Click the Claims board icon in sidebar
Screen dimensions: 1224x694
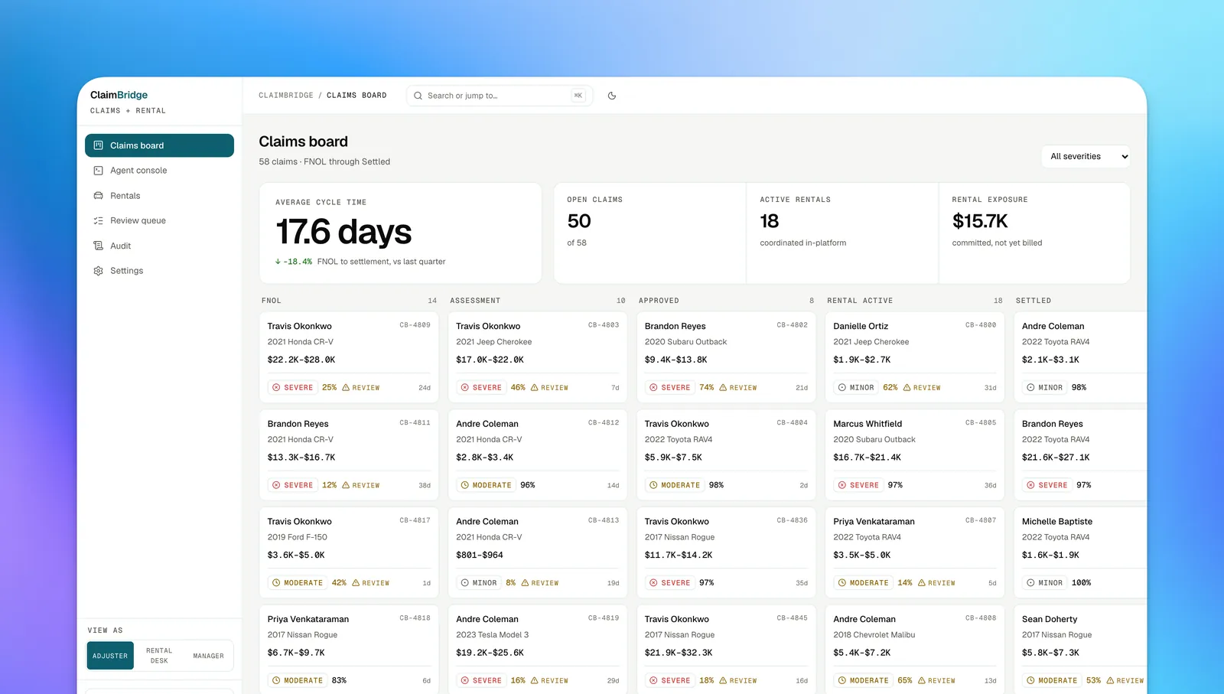click(x=98, y=145)
